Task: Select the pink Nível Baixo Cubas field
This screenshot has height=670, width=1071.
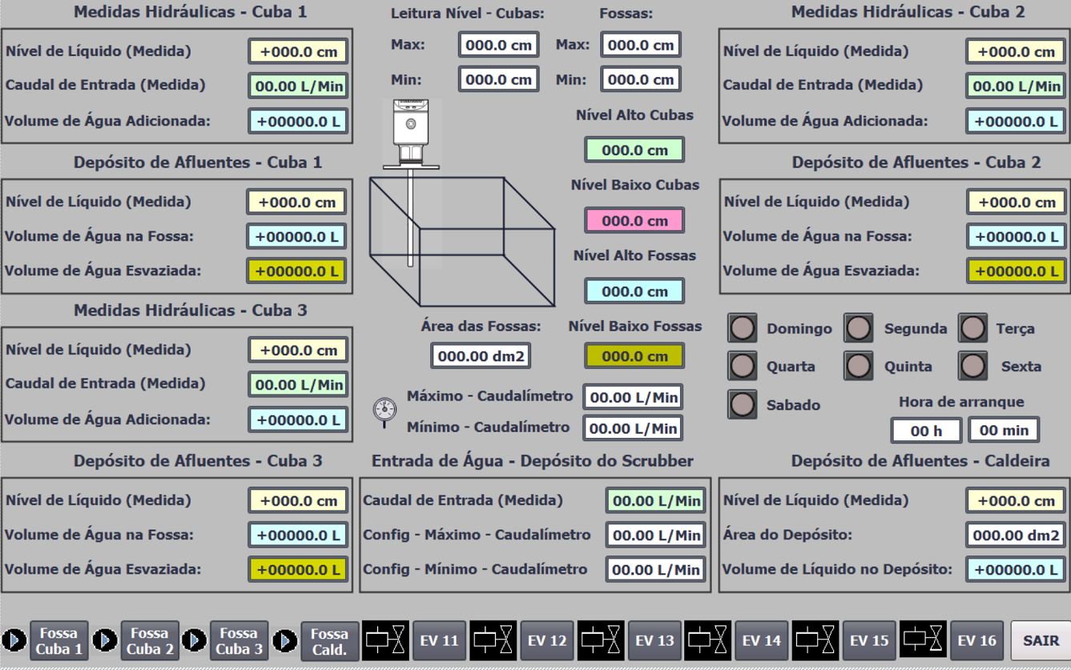Action: 634,220
